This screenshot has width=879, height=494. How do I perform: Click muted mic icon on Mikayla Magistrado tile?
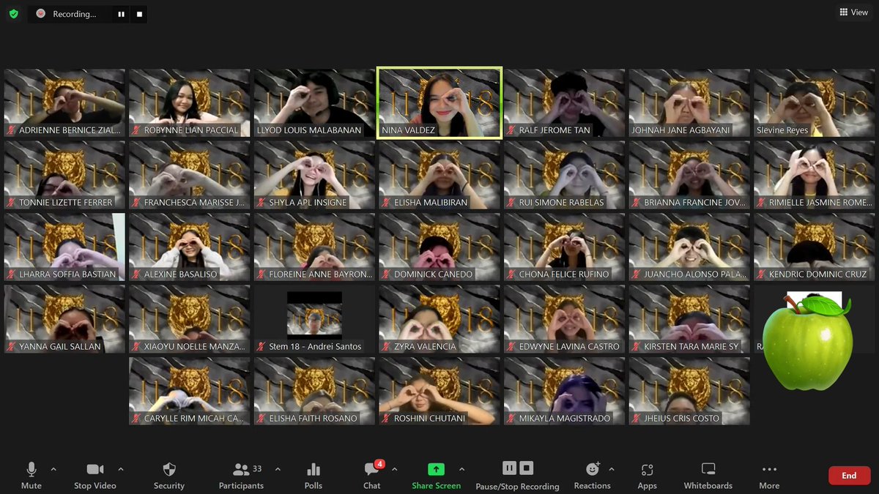(x=511, y=419)
